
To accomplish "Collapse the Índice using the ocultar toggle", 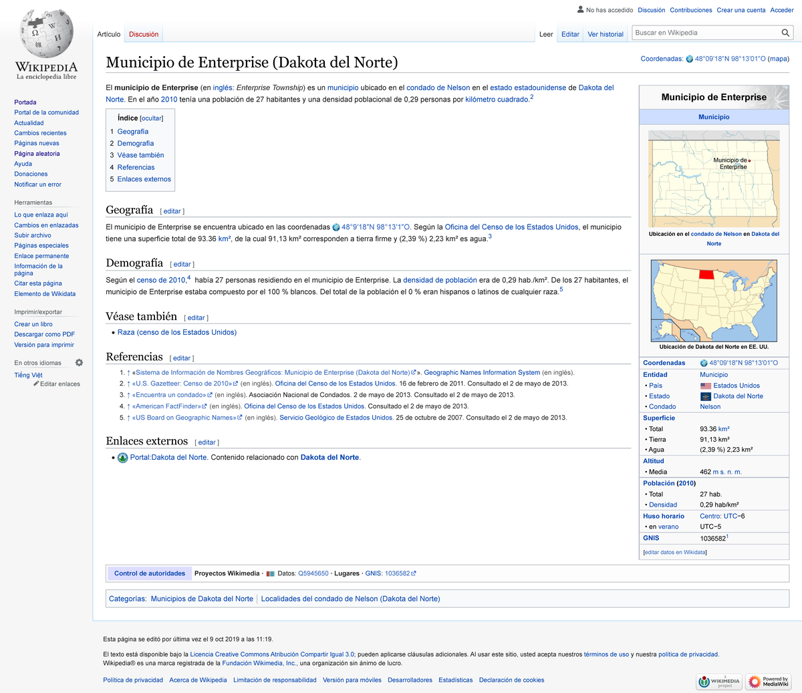I will click(151, 118).
